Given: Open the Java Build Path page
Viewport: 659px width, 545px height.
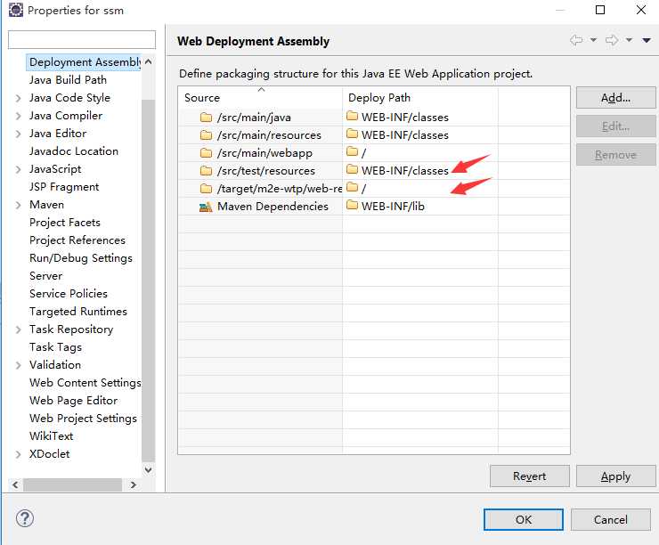Looking at the screenshot, I should click(x=68, y=80).
